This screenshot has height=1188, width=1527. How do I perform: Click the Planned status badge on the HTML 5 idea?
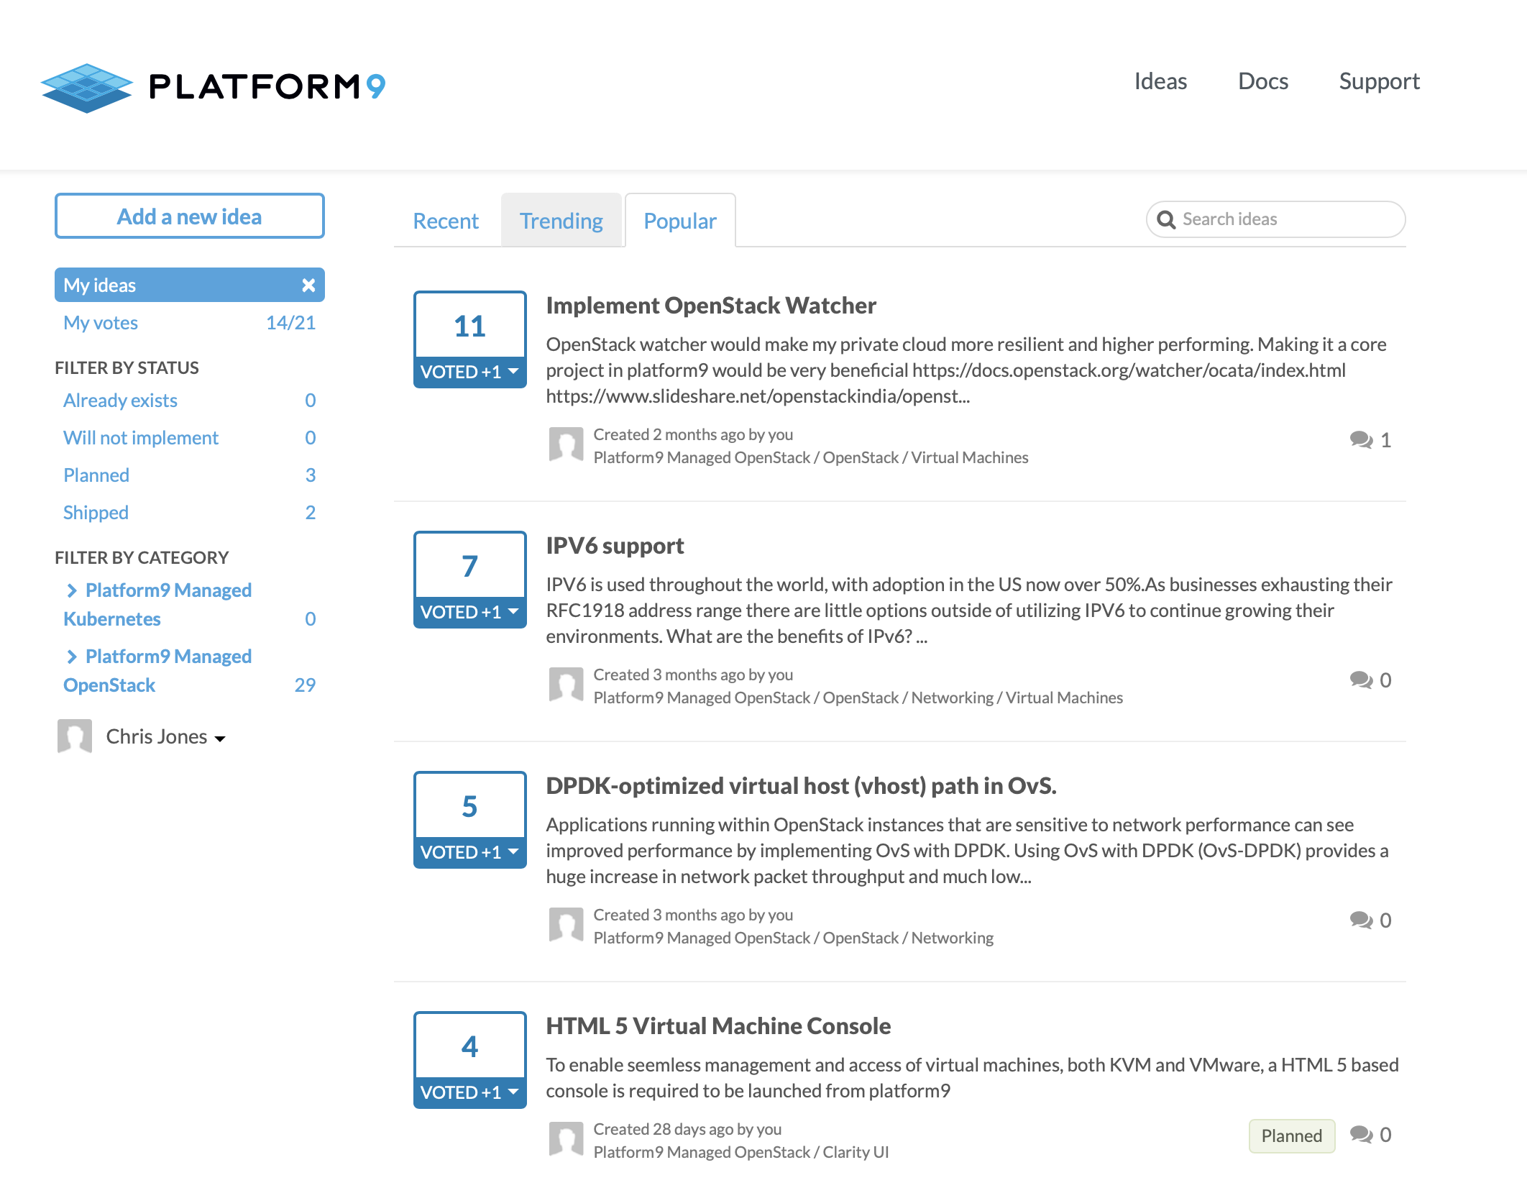tap(1291, 1136)
